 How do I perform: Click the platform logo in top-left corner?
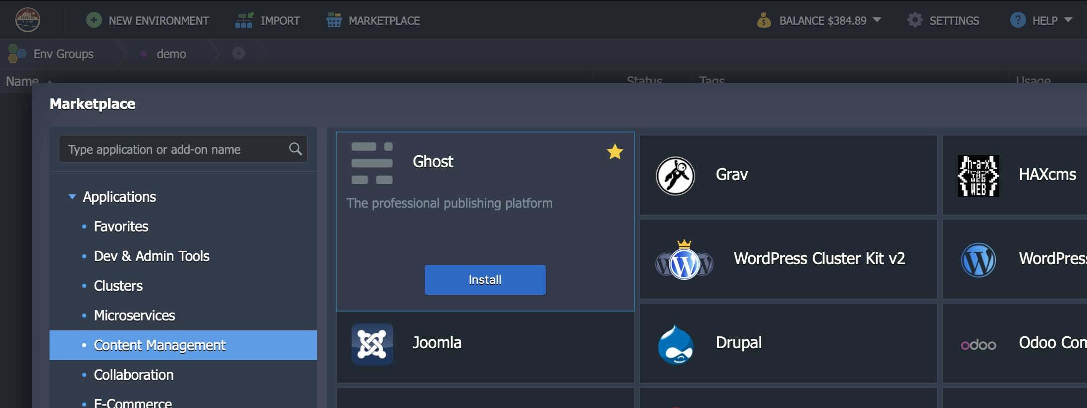[28, 20]
